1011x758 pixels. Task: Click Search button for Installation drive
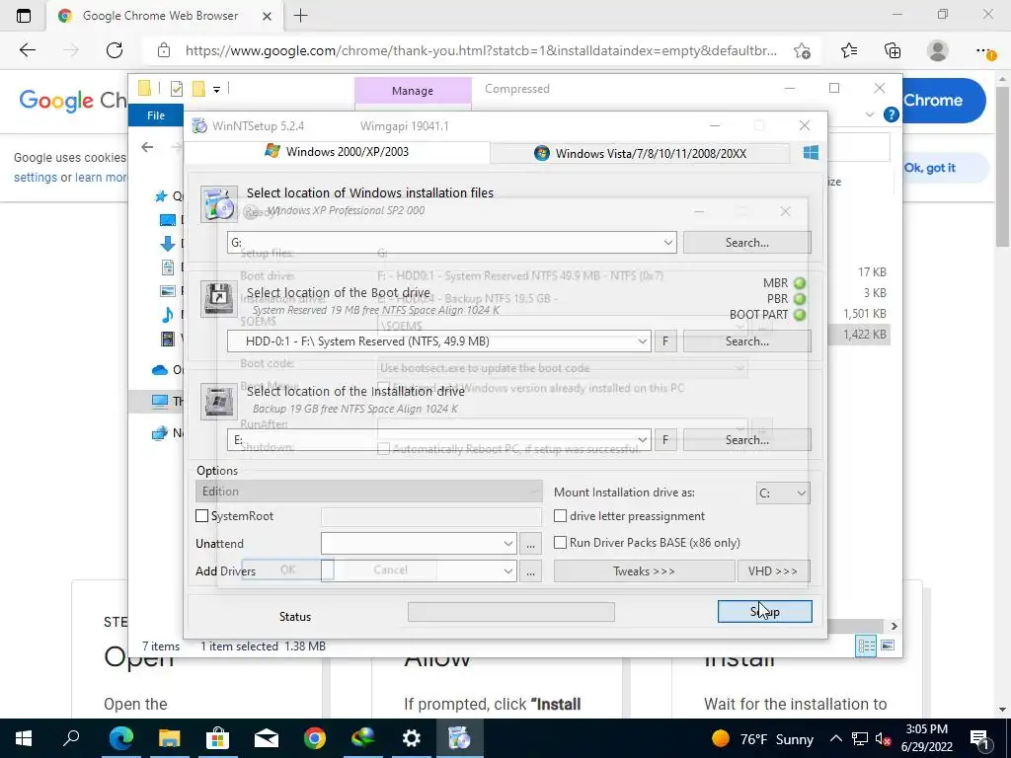(x=746, y=439)
